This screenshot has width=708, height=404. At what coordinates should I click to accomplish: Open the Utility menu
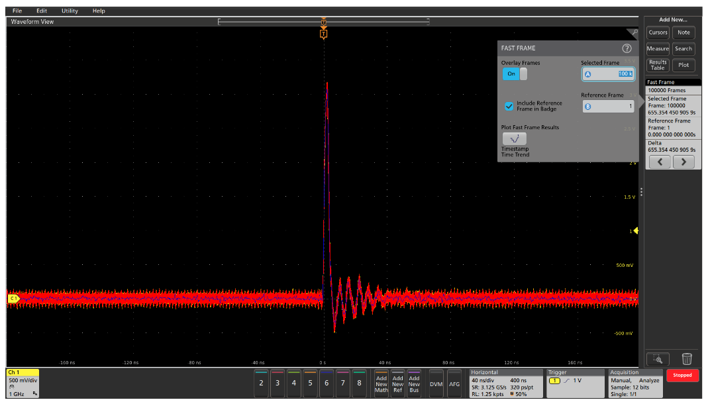pos(70,11)
